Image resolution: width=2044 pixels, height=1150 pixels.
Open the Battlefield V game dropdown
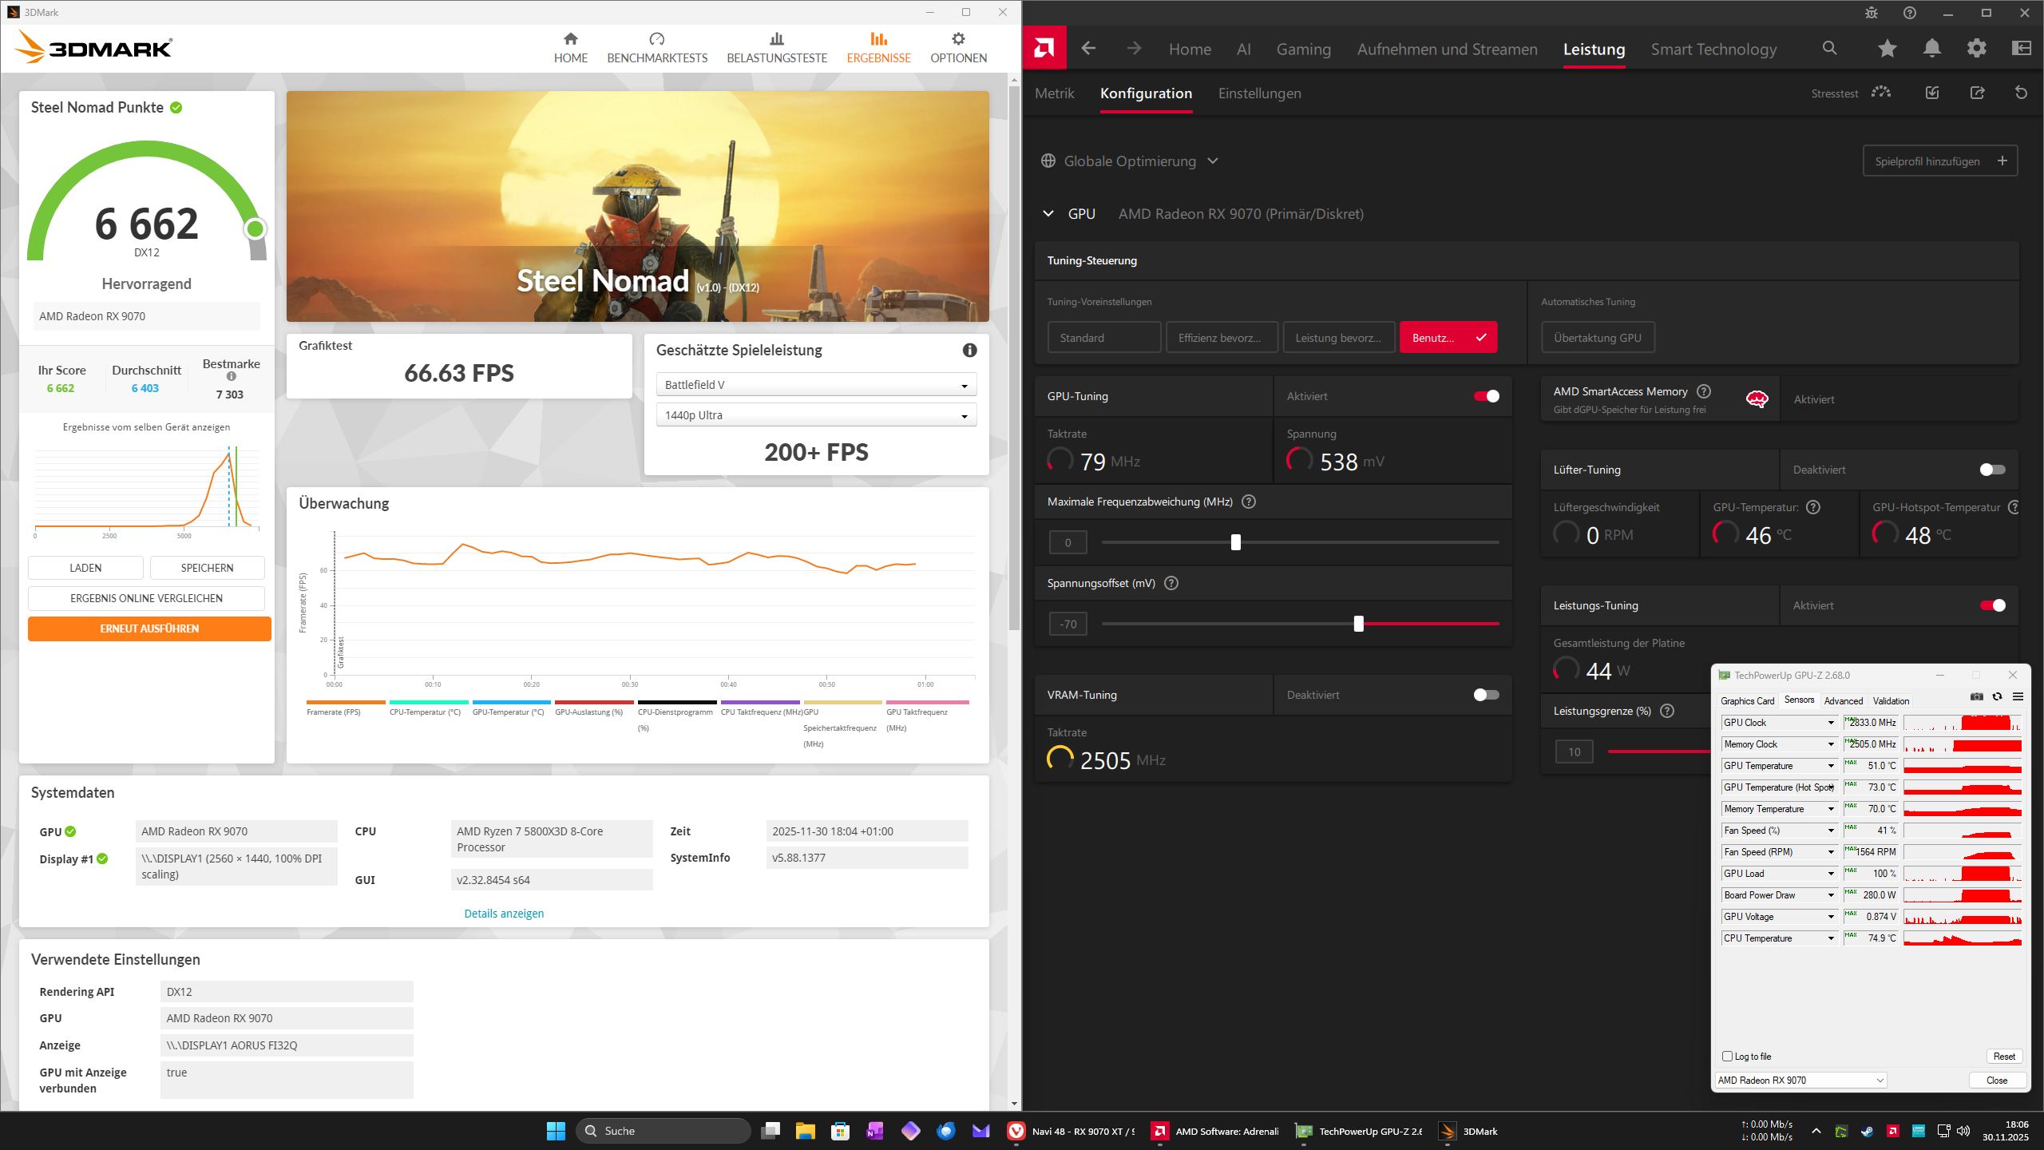816,384
